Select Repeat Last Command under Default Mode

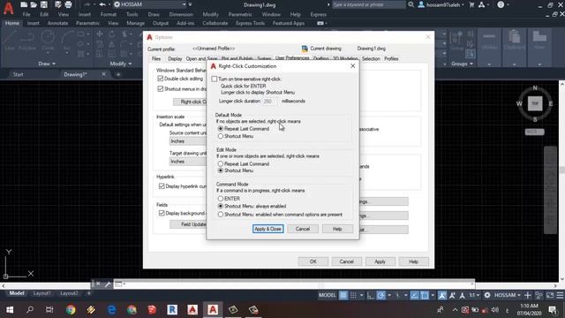221,129
